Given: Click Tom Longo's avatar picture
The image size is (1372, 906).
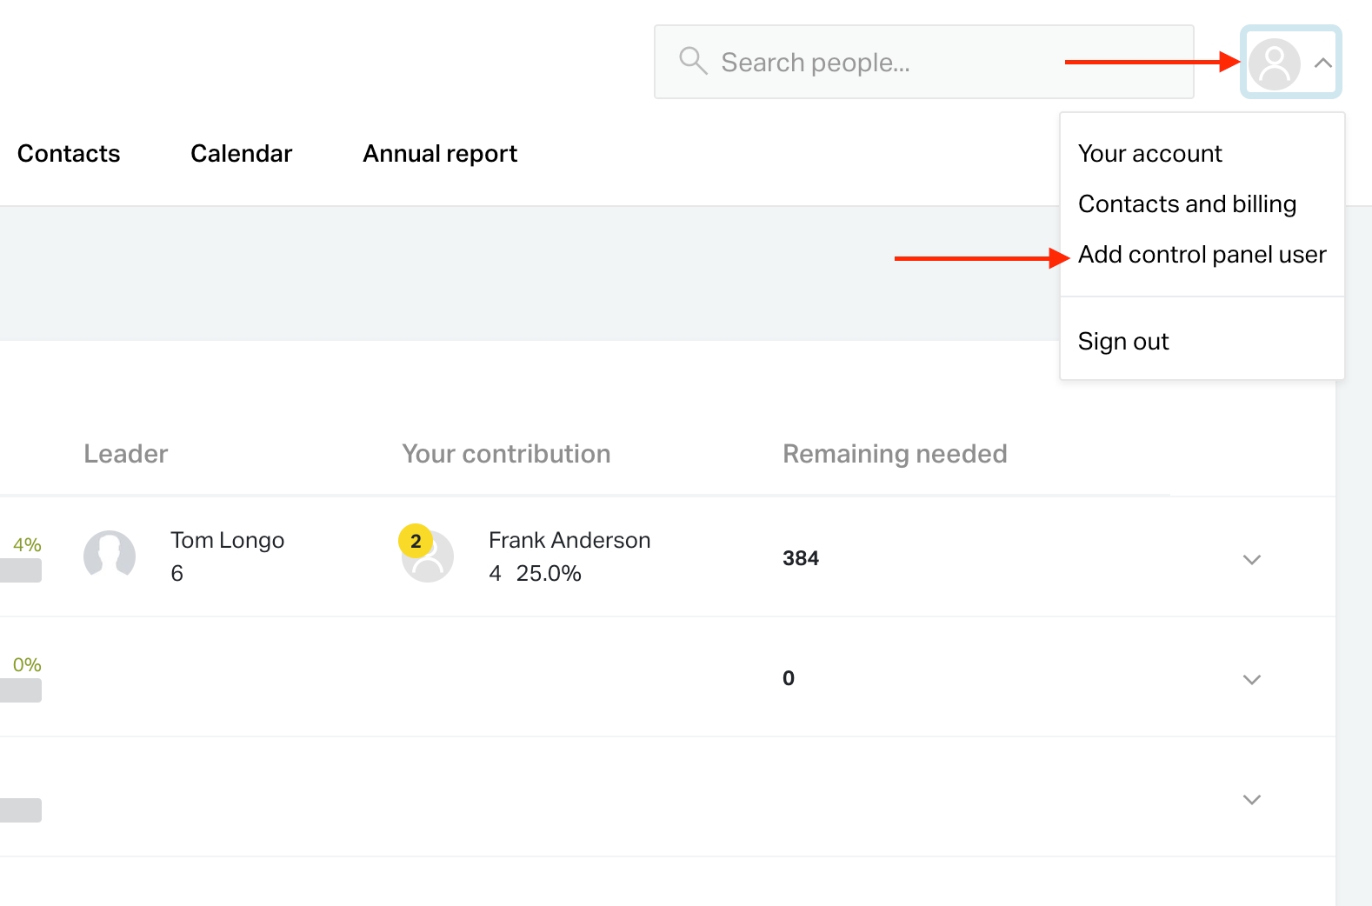Looking at the screenshot, I should [x=110, y=556].
